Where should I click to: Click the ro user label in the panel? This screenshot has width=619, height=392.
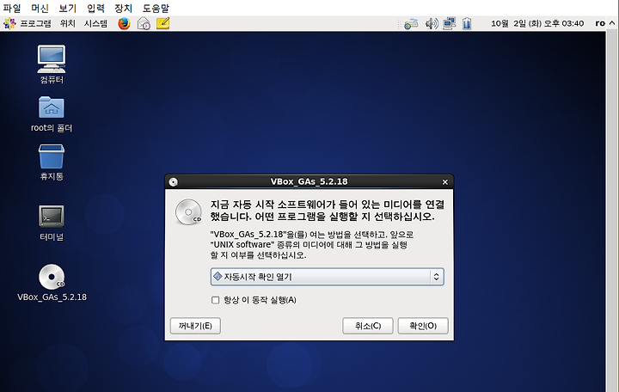coord(600,24)
